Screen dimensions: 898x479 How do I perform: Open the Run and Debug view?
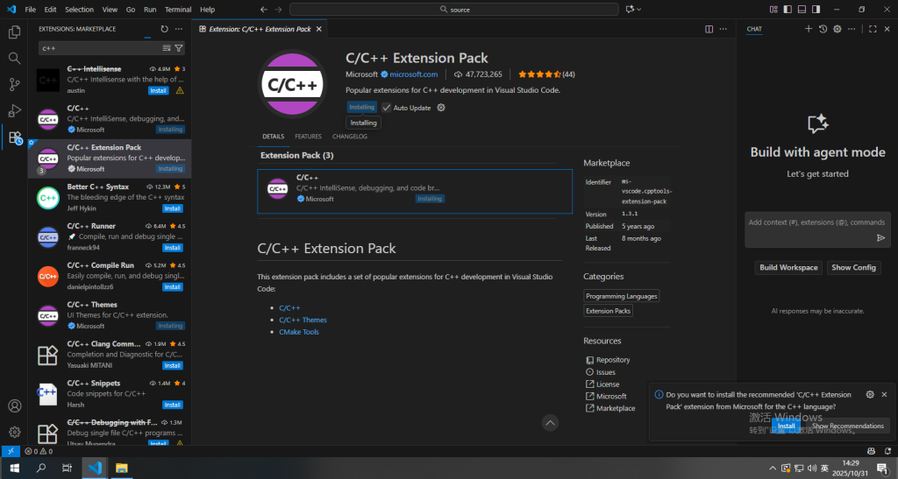pos(14,111)
